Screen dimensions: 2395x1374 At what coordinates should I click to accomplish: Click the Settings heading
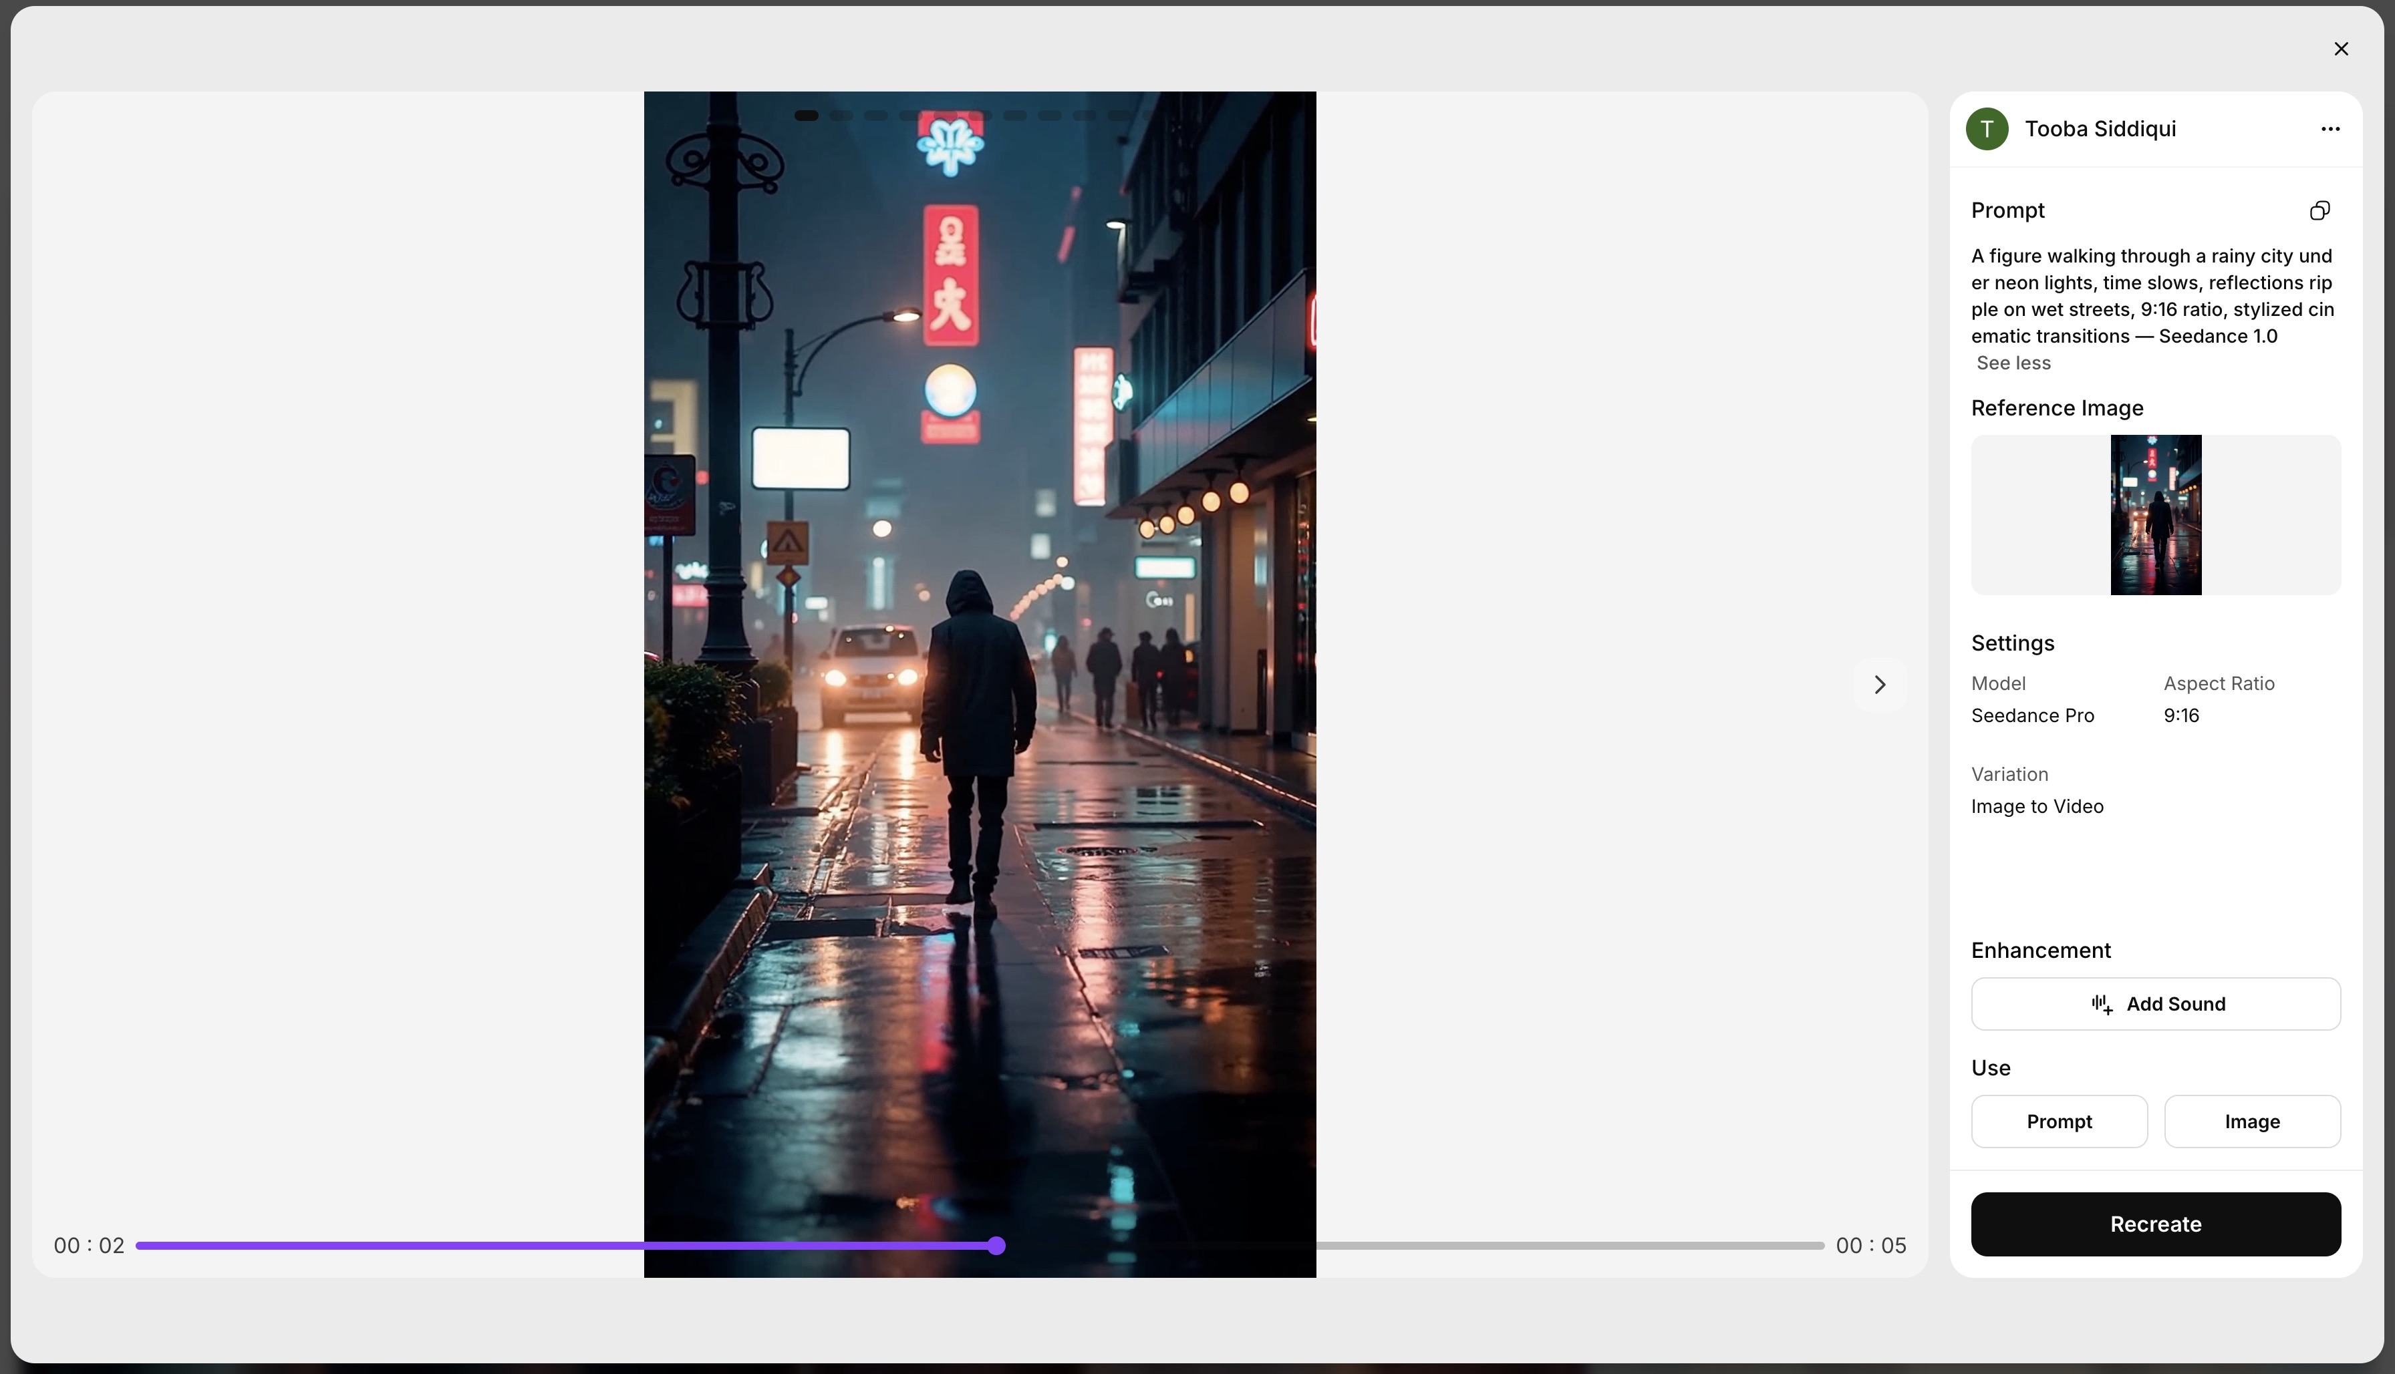pos(2013,643)
